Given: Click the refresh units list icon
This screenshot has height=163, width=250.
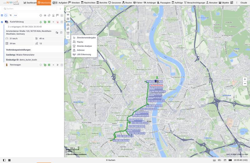Looking at the screenshot, I should (6, 15).
